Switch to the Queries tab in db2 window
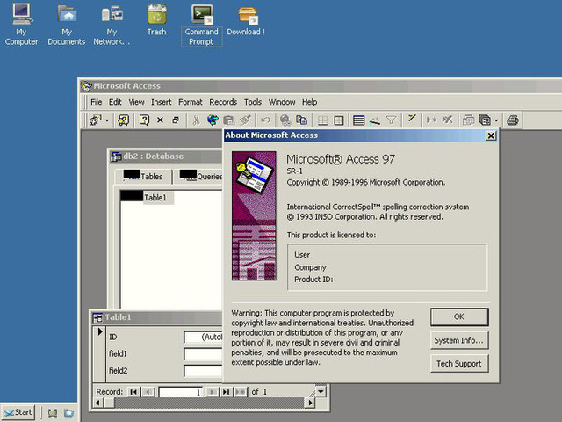 pos(199,177)
